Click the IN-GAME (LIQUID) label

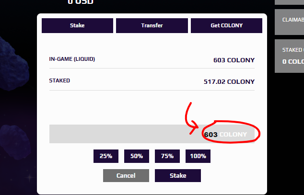tap(72, 59)
